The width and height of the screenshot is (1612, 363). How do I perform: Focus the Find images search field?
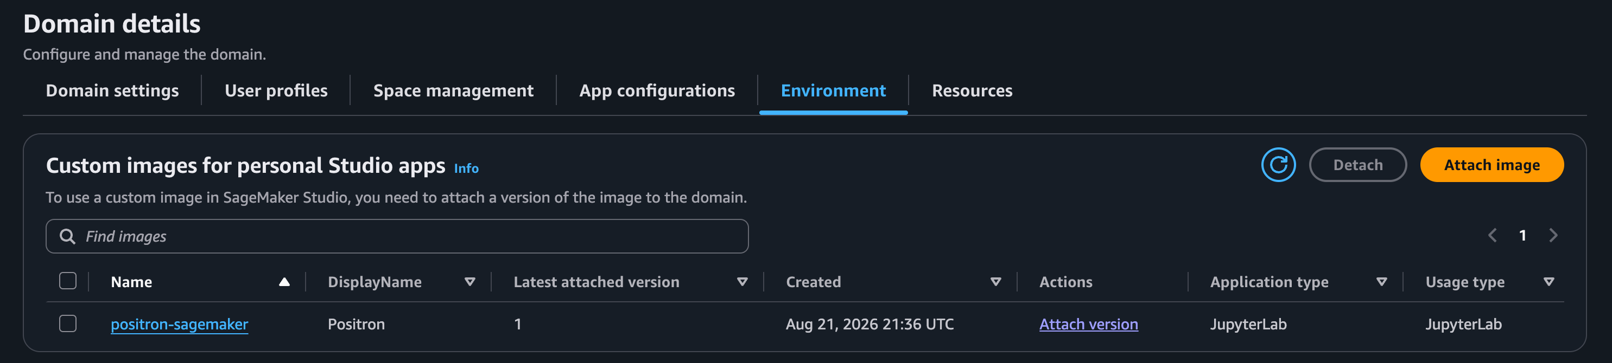pos(397,236)
